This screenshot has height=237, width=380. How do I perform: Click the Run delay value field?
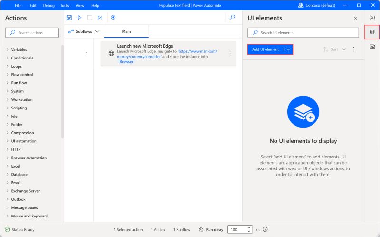tap(237, 229)
